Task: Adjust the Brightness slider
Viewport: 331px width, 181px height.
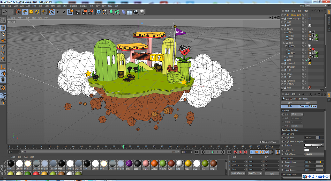Action: 320,137
